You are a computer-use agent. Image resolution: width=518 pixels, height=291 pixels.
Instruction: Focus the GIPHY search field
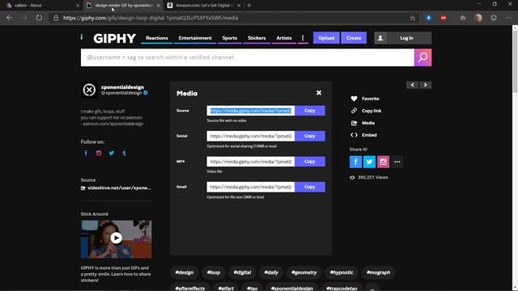(248, 57)
